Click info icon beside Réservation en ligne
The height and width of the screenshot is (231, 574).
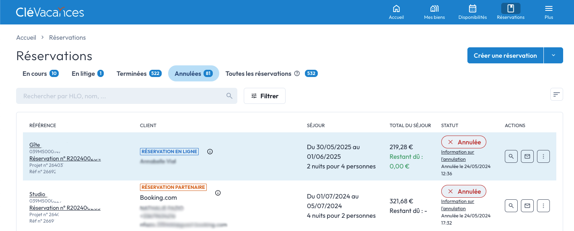tap(210, 152)
